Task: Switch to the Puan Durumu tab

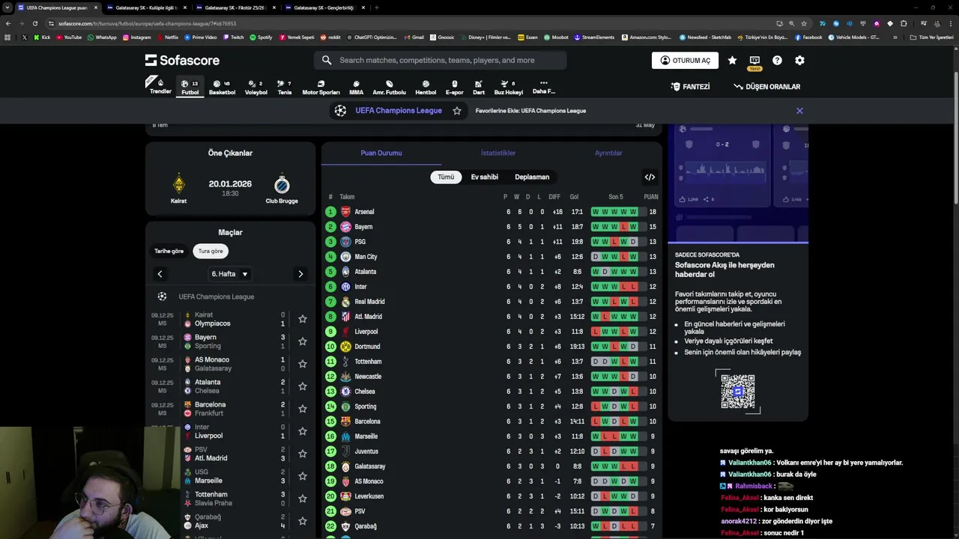Action: (381, 153)
